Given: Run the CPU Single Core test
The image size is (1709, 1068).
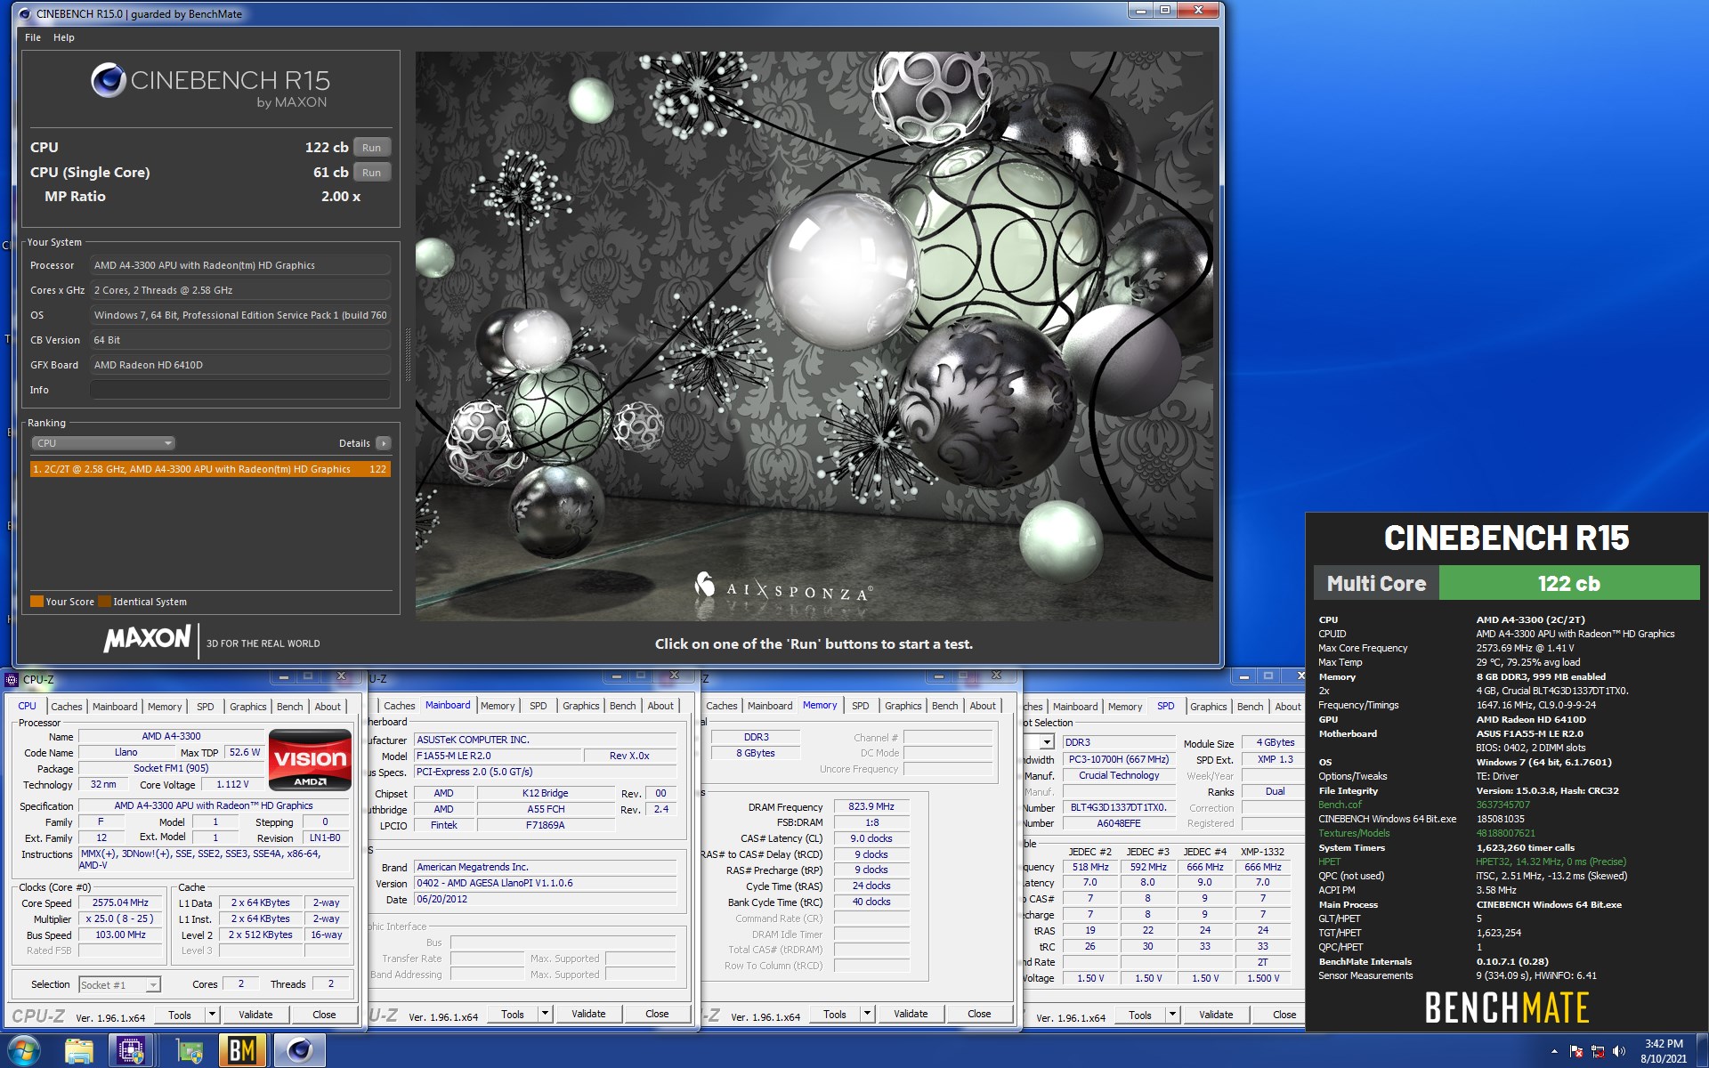Looking at the screenshot, I should pyautogui.click(x=371, y=173).
